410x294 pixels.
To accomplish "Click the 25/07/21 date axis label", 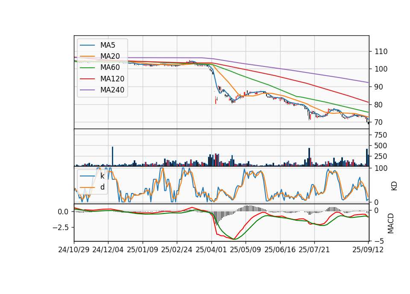I will 314,250.
